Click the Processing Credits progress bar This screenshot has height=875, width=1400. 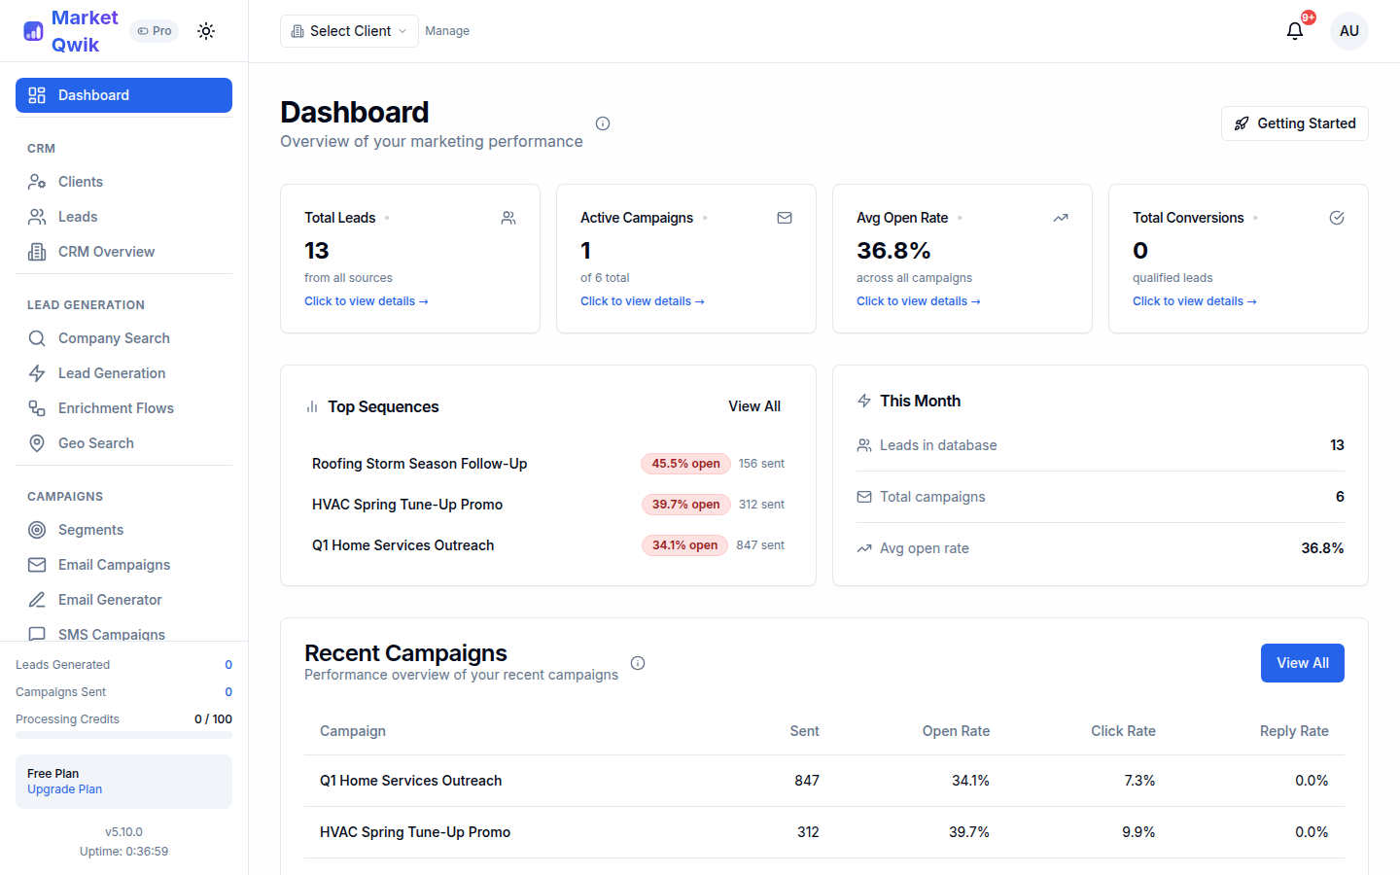coord(123,734)
